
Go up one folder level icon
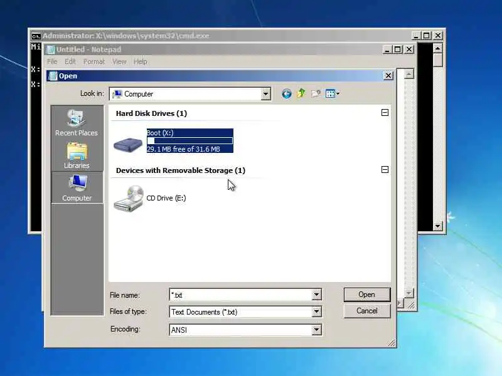point(301,93)
